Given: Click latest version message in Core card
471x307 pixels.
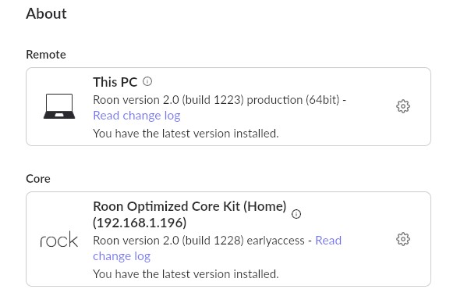Looking at the screenshot, I should 186,274.
